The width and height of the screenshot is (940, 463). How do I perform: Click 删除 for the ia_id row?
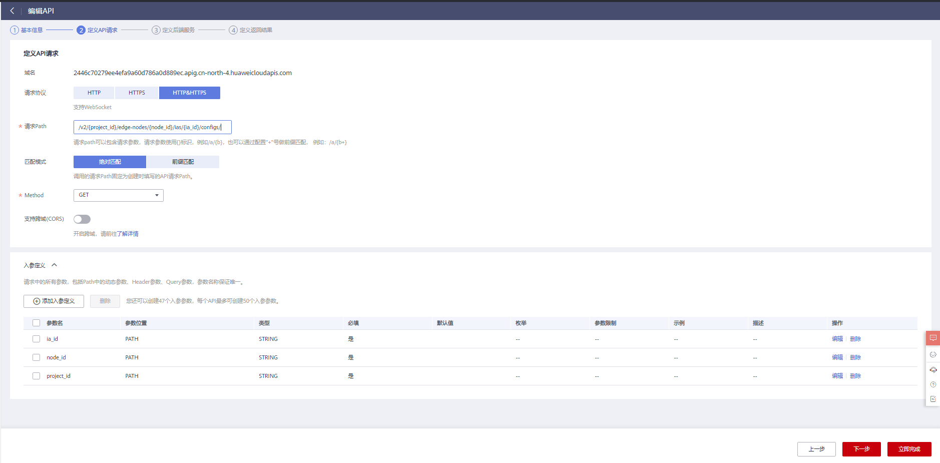[x=855, y=339]
